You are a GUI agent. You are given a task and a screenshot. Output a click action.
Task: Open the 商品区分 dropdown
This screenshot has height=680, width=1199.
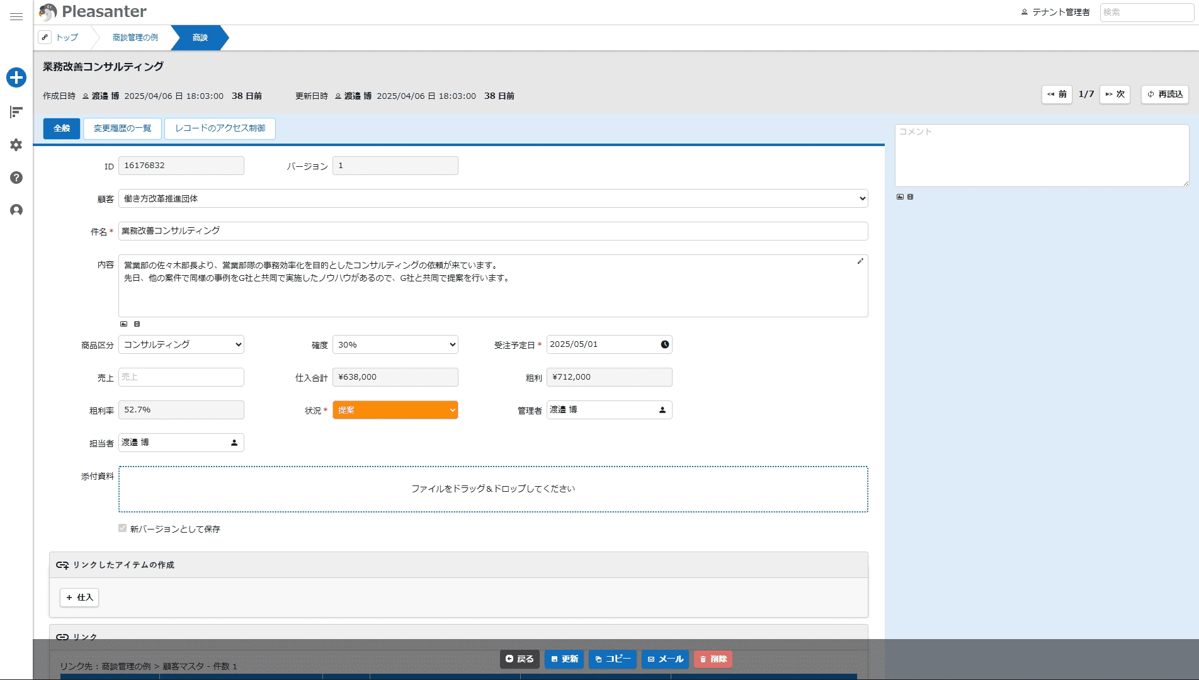pyautogui.click(x=181, y=344)
